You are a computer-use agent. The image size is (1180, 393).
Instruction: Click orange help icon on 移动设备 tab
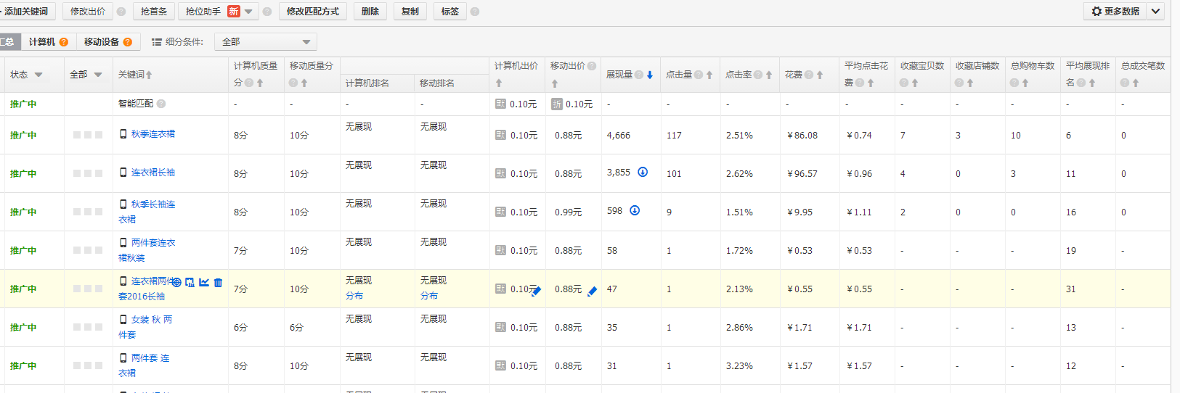click(128, 42)
